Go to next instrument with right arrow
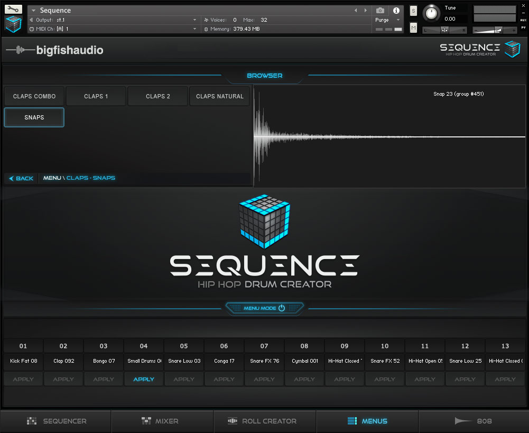 [x=365, y=11]
